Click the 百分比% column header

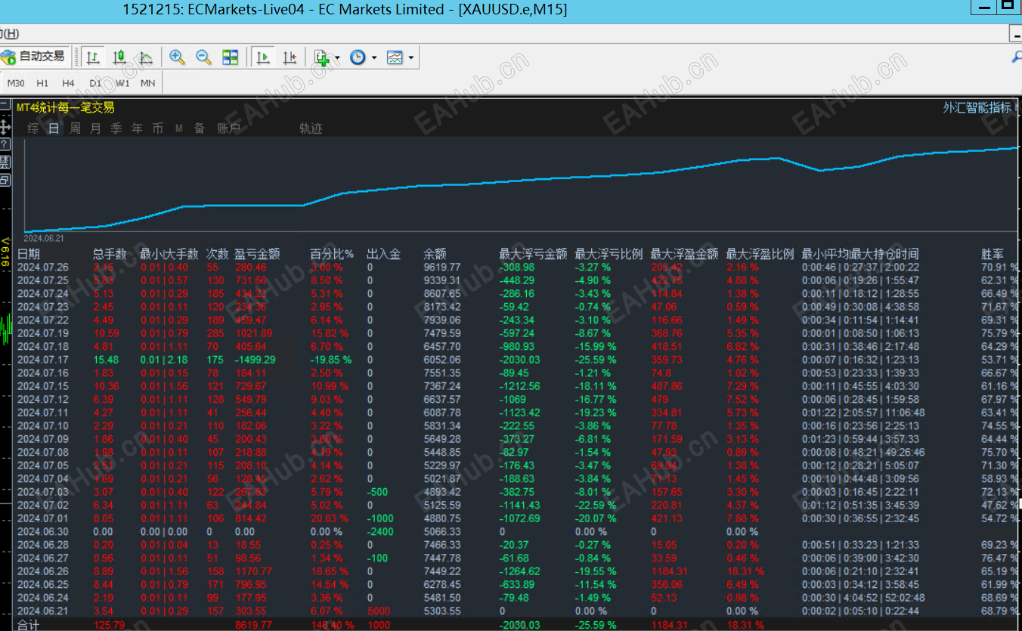(332, 254)
